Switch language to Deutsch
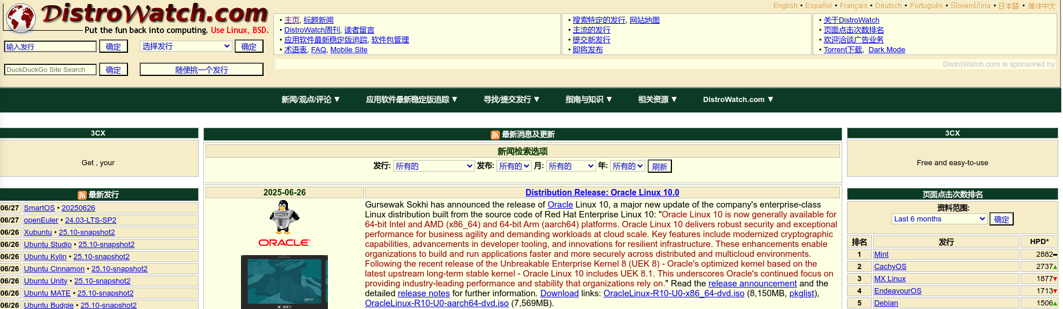 tap(889, 6)
